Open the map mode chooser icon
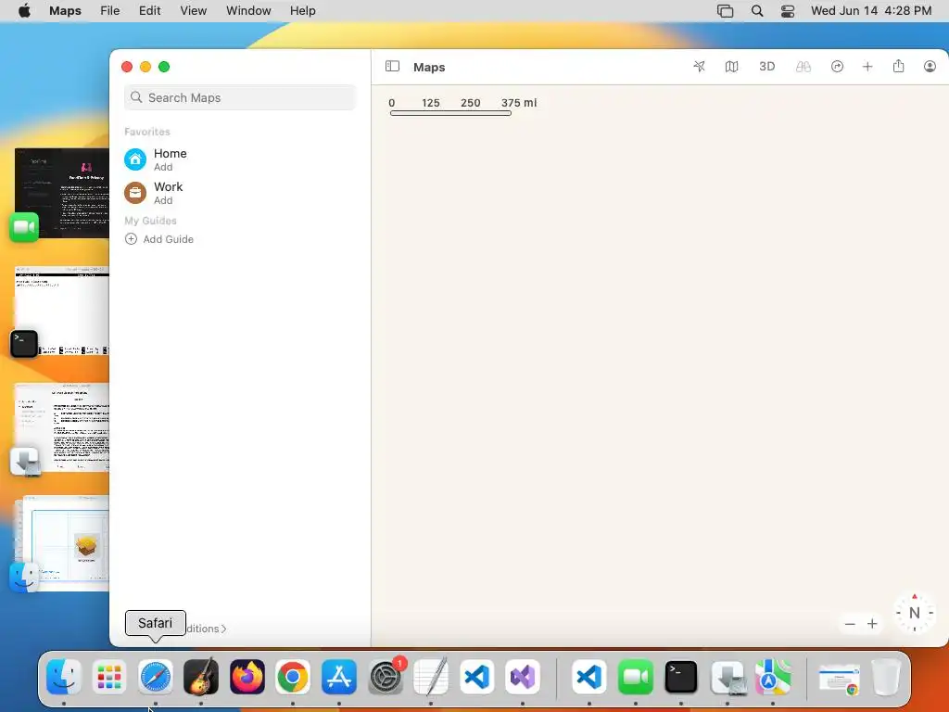The width and height of the screenshot is (949, 712). 732,67
